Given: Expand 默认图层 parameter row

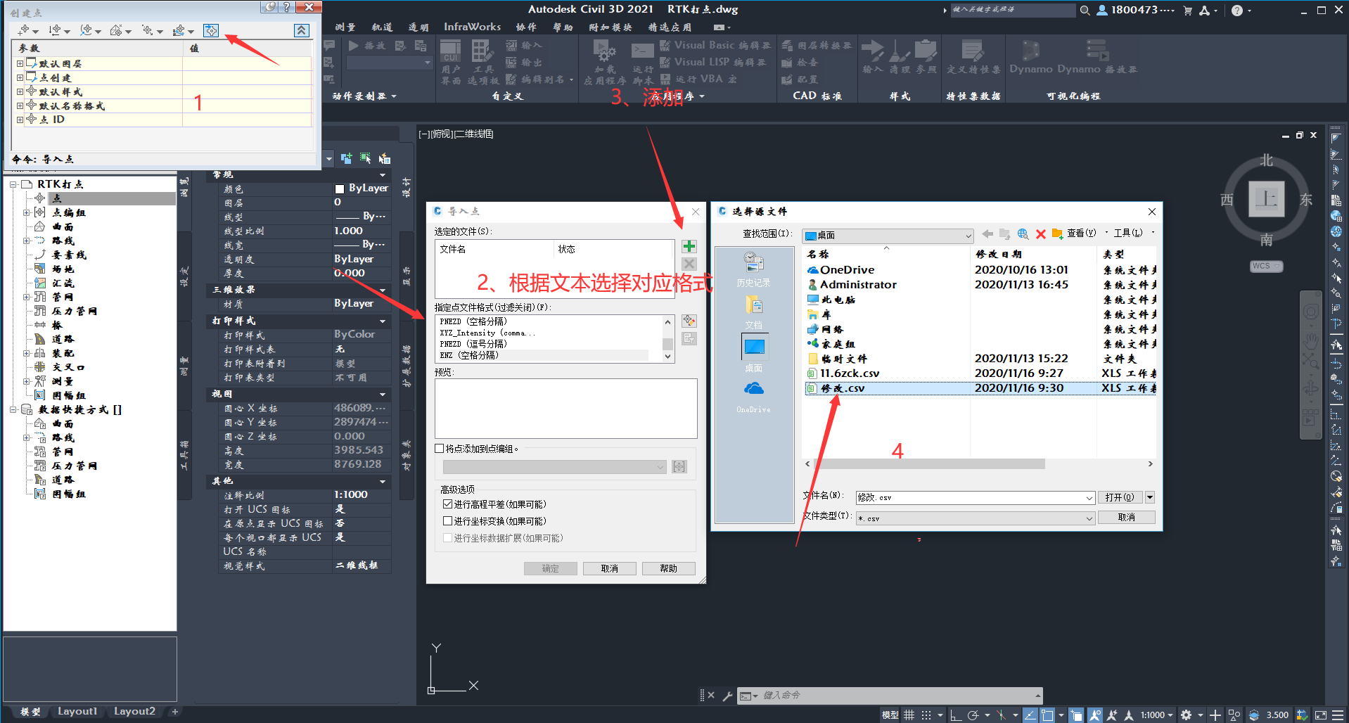Looking at the screenshot, I should tap(20, 63).
